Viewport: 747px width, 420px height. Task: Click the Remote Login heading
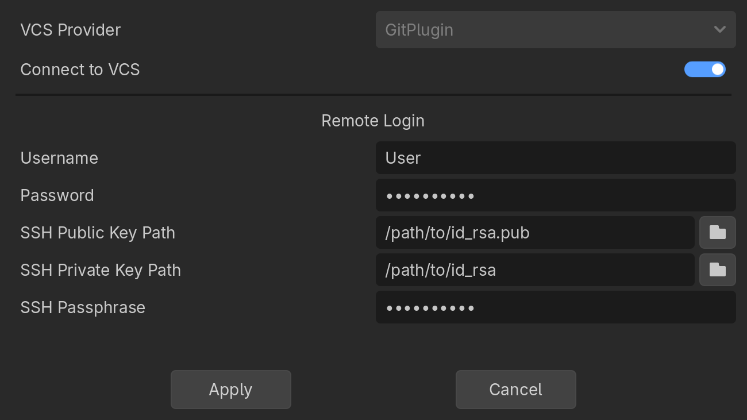tap(373, 121)
